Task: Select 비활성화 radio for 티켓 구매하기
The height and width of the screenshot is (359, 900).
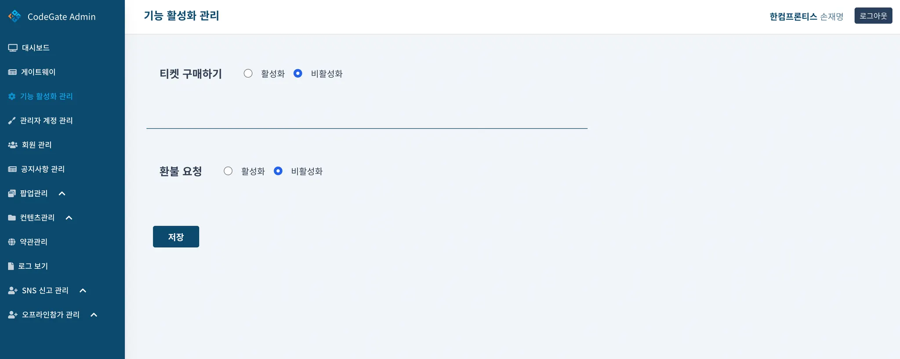Action: [x=298, y=74]
